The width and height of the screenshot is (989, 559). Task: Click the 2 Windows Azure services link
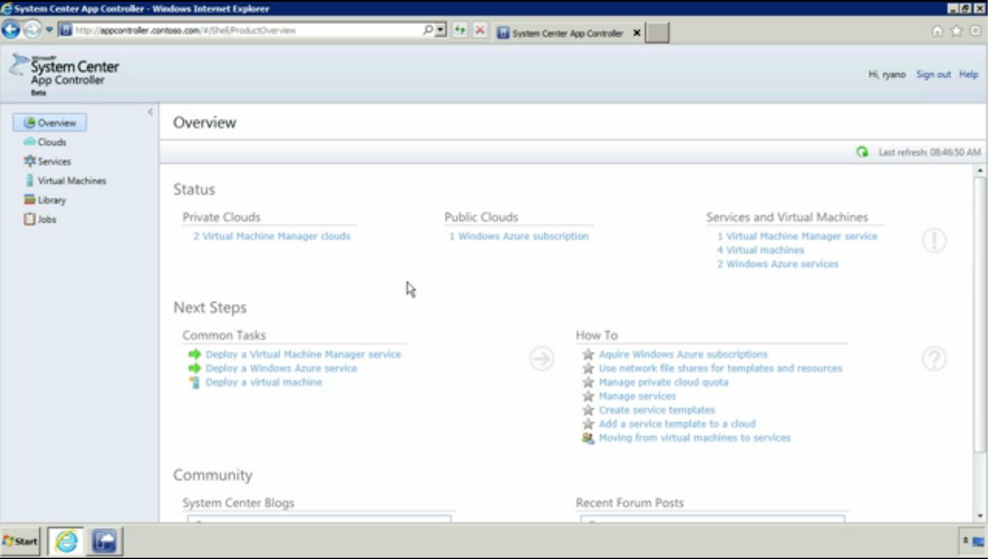[x=778, y=264]
